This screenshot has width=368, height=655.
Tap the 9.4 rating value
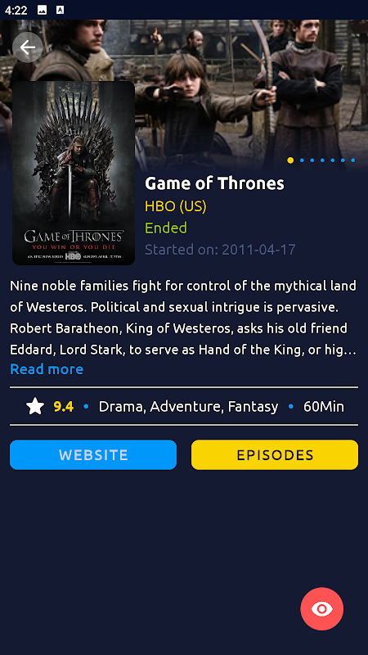(x=64, y=406)
